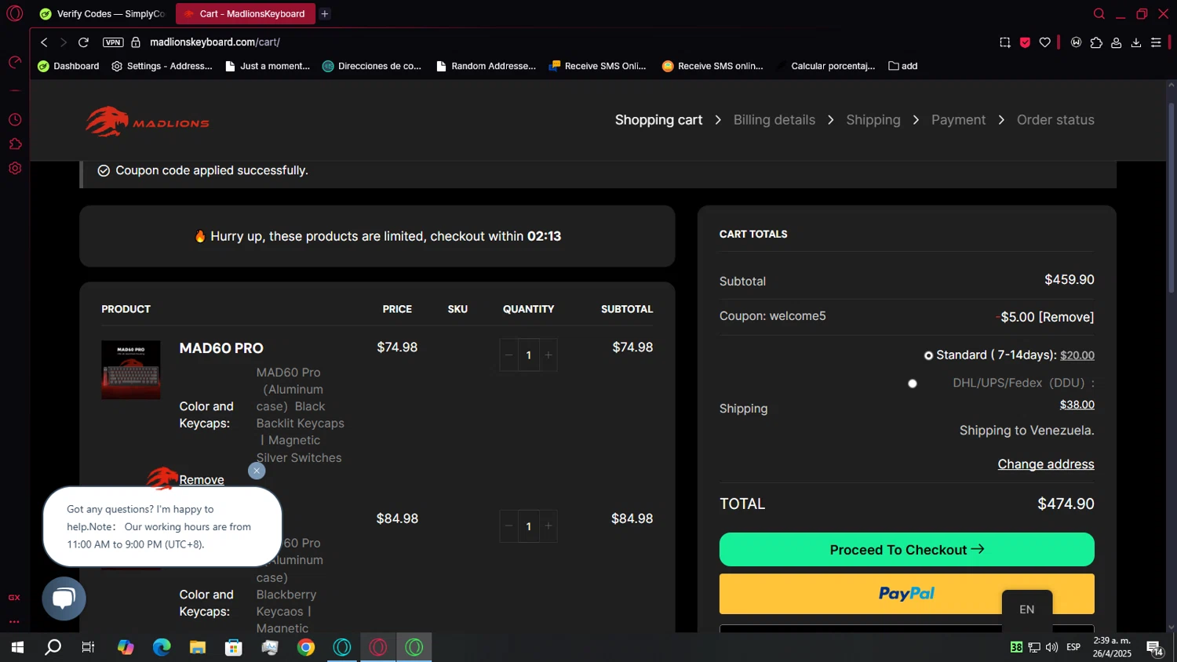Switch to the Verify Codes — SimplyCodes tab
Viewport: 1177px width, 662px height.
(102, 13)
